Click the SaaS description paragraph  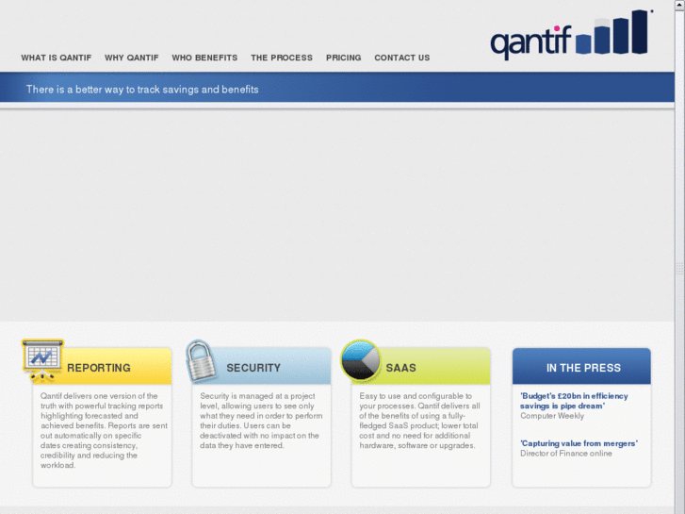coord(420,421)
